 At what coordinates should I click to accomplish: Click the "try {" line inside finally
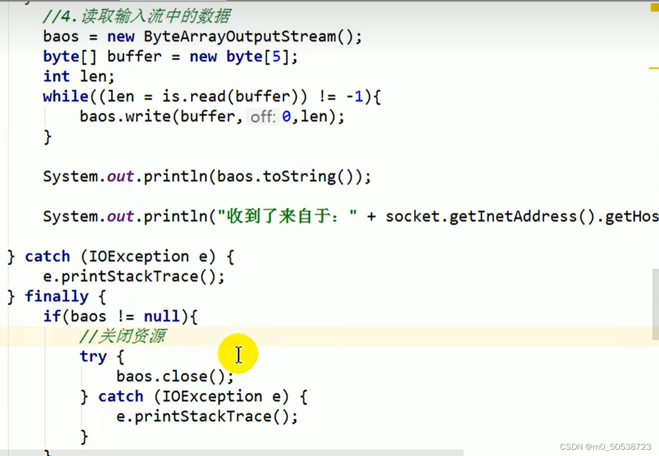[102, 357]
